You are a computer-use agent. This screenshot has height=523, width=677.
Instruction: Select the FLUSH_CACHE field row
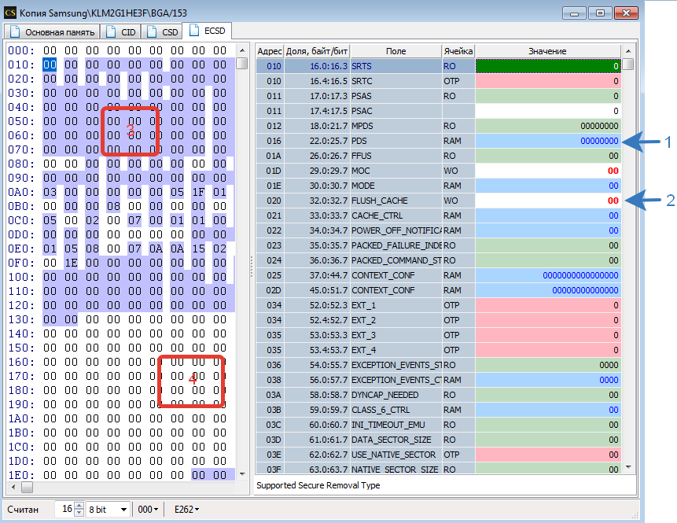coord(396,201)
